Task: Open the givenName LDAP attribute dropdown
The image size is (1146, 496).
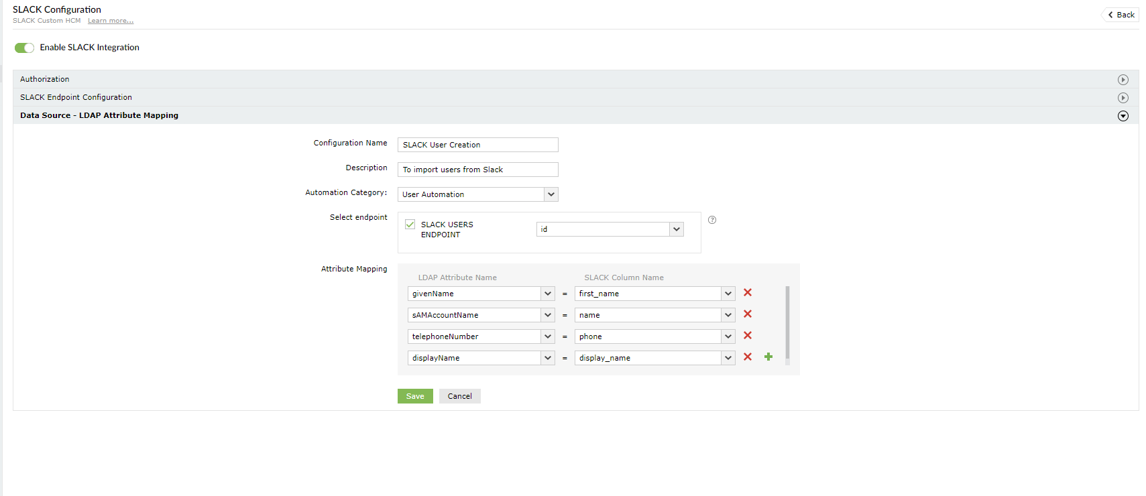Action: click(x=481, y=294)
